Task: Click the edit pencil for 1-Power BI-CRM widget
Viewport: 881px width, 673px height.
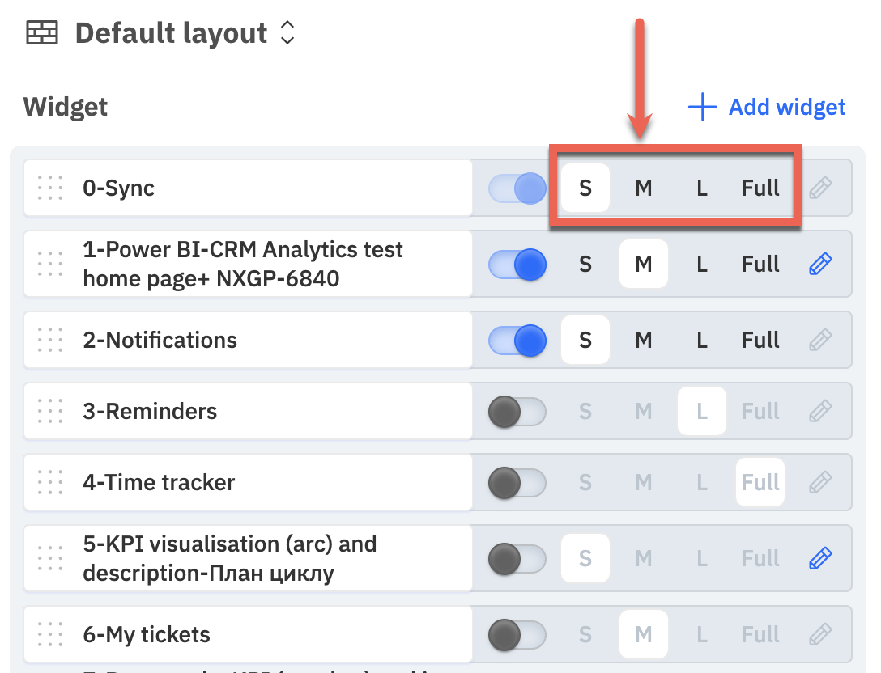Action: pyautogui.click(x=820, y=264)
